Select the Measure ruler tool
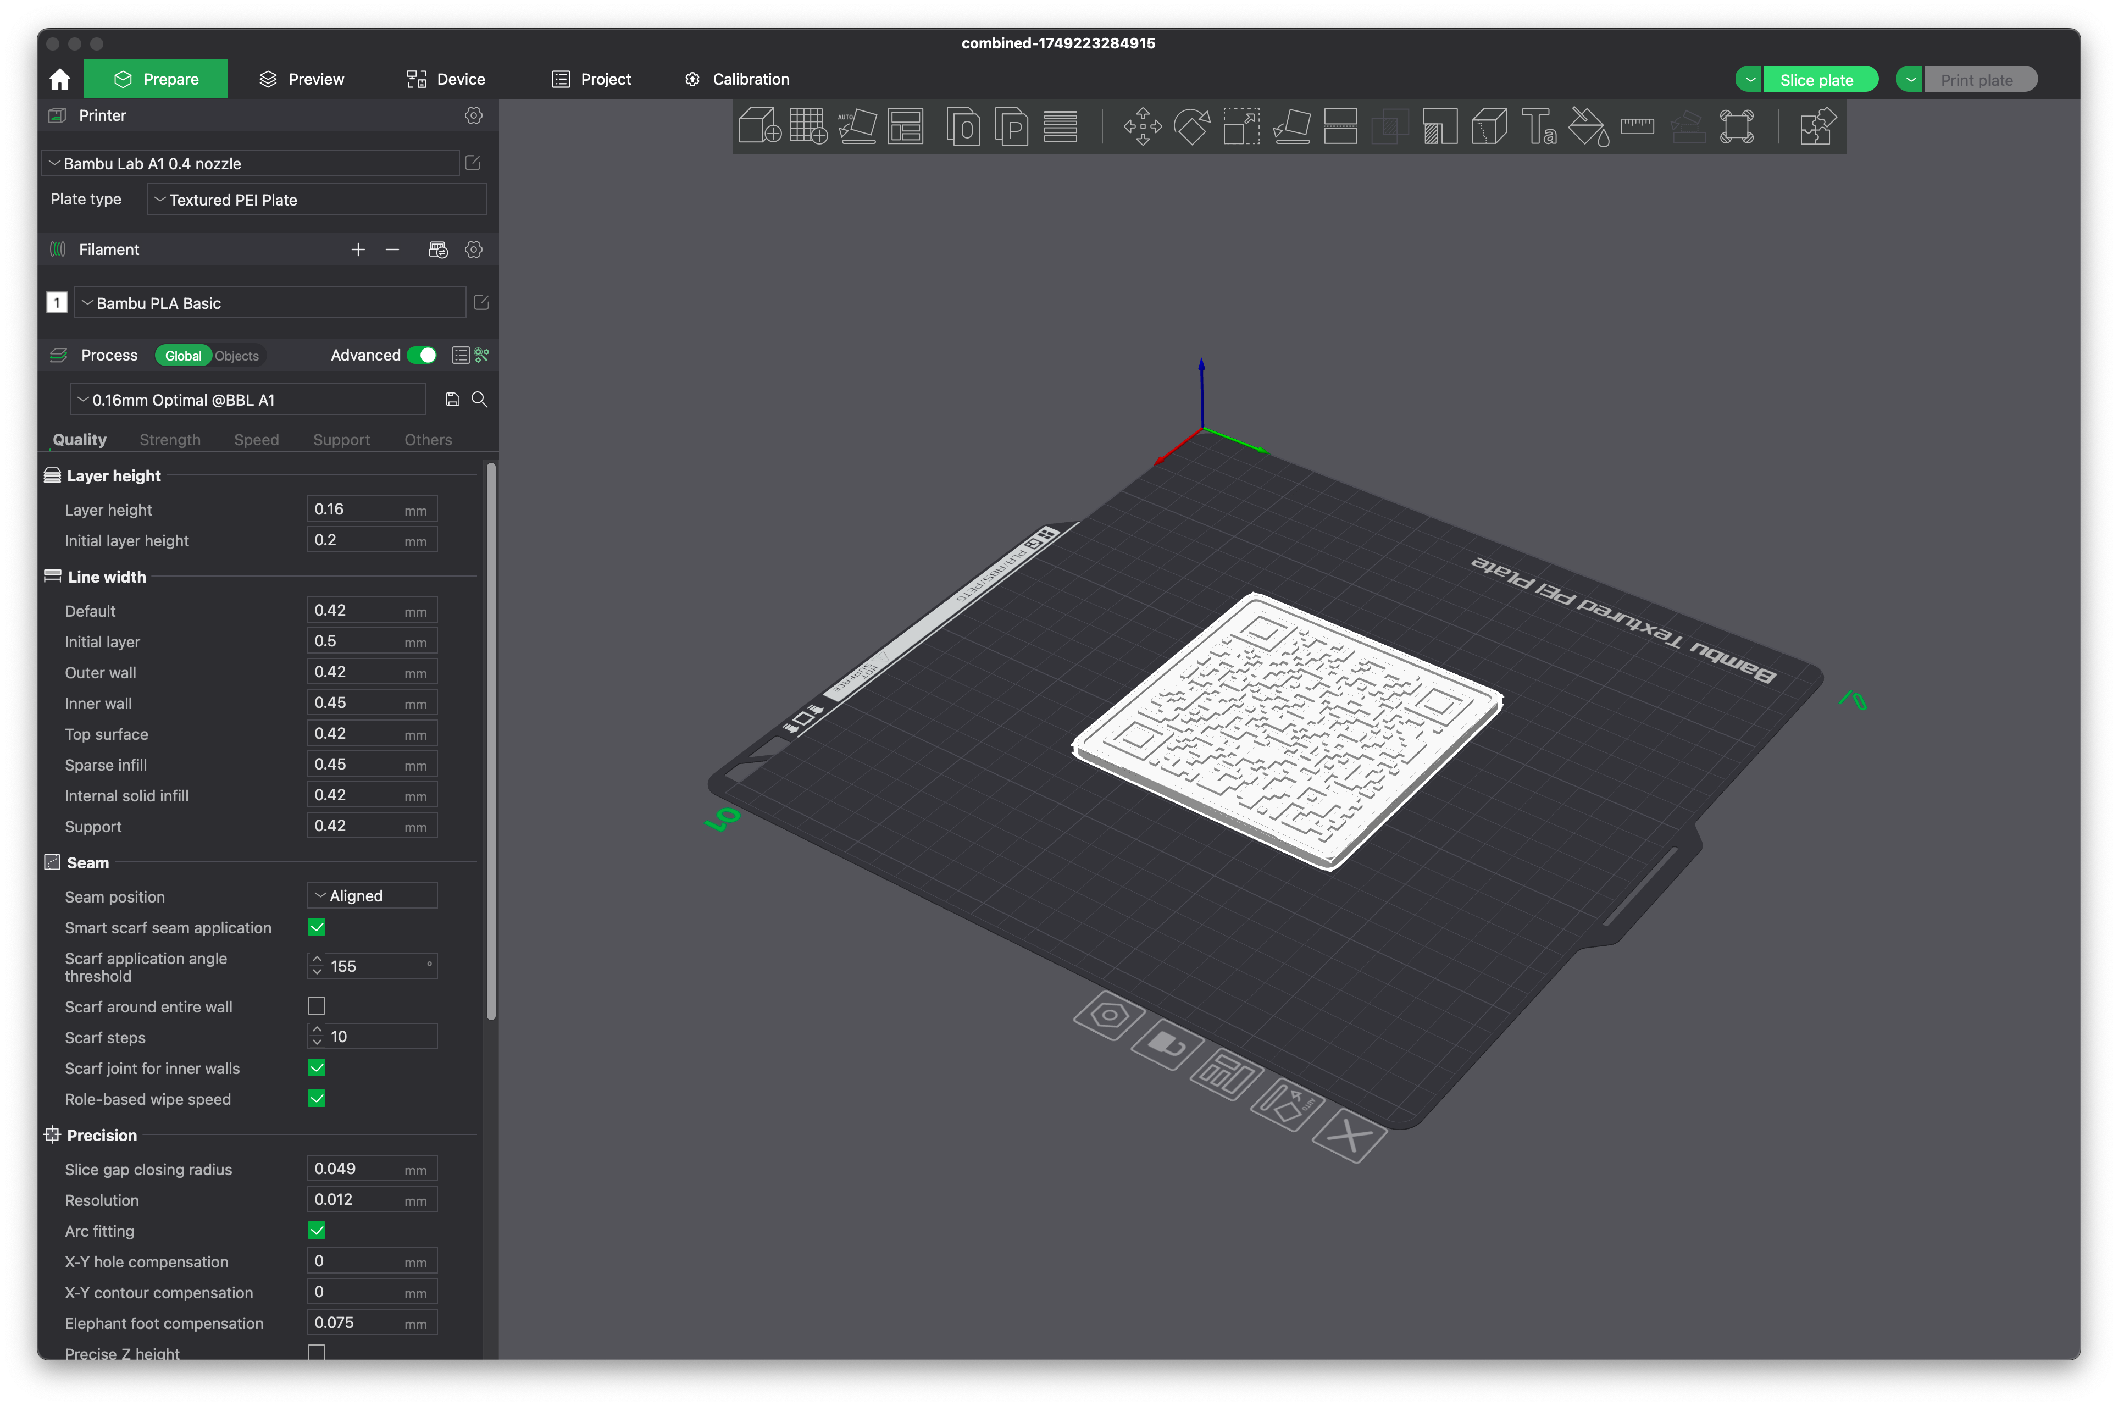Viewport: 2118px width, 1406px height. 1638,126
